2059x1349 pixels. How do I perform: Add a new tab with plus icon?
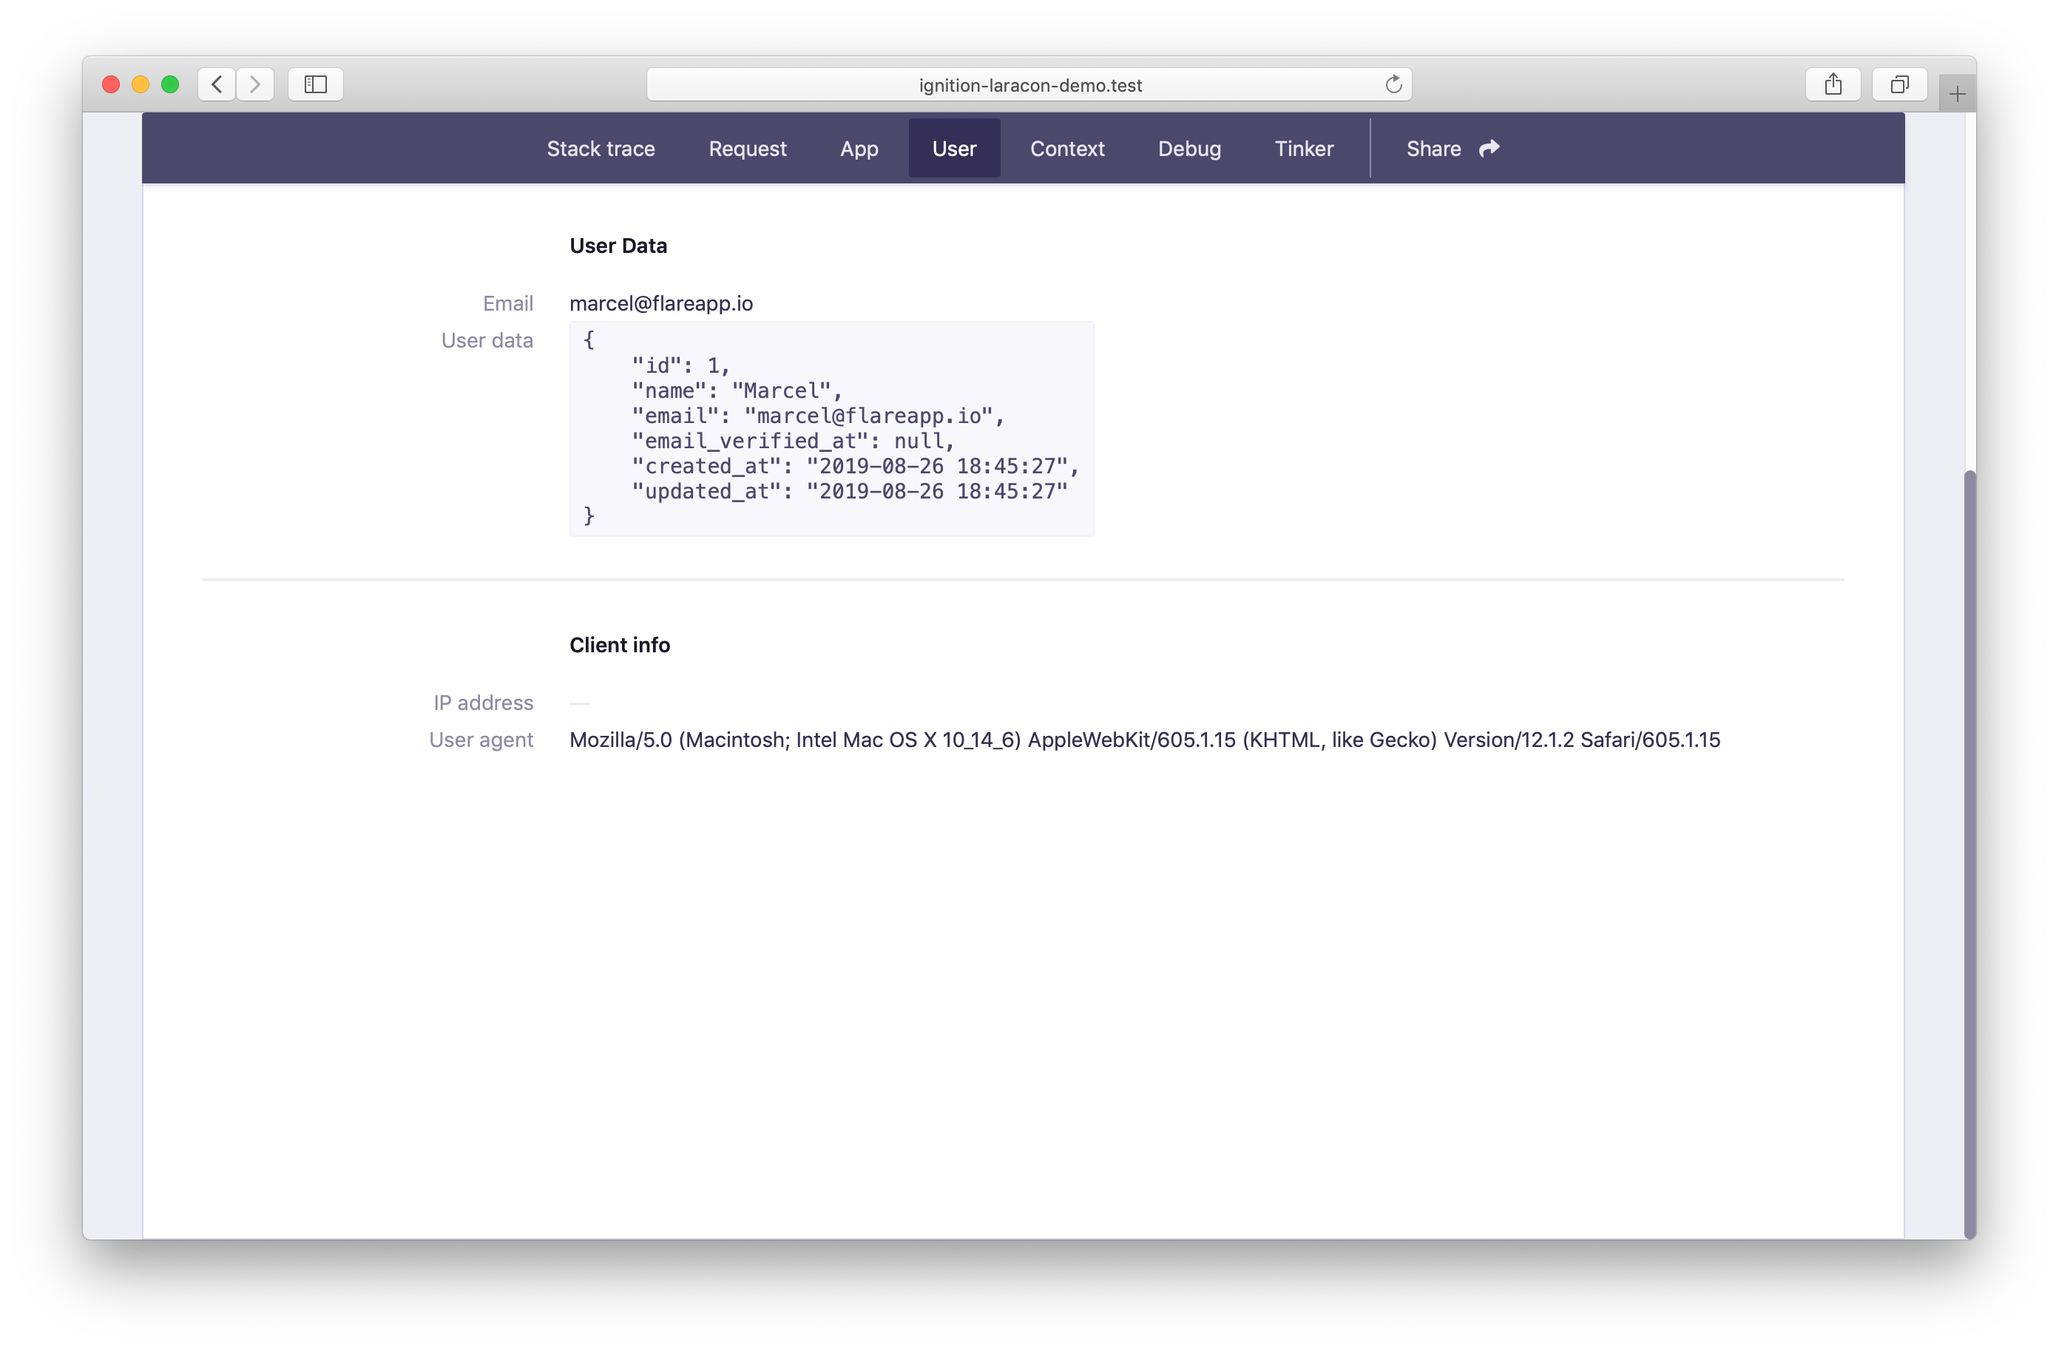(x=1957, y=93)
